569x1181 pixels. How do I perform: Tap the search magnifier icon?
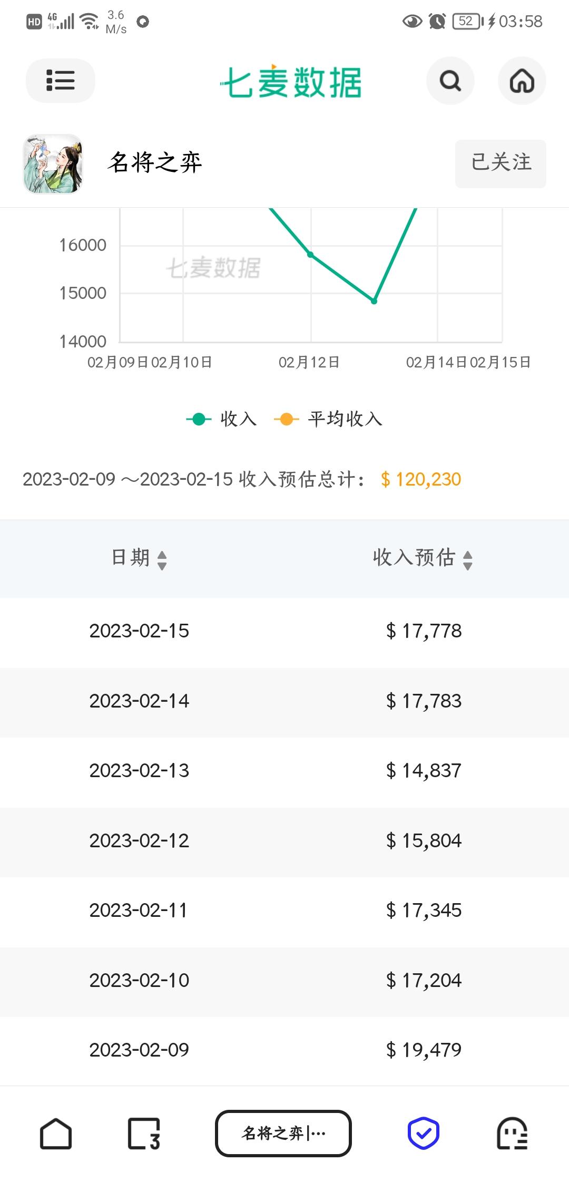(x=450, y=81)
